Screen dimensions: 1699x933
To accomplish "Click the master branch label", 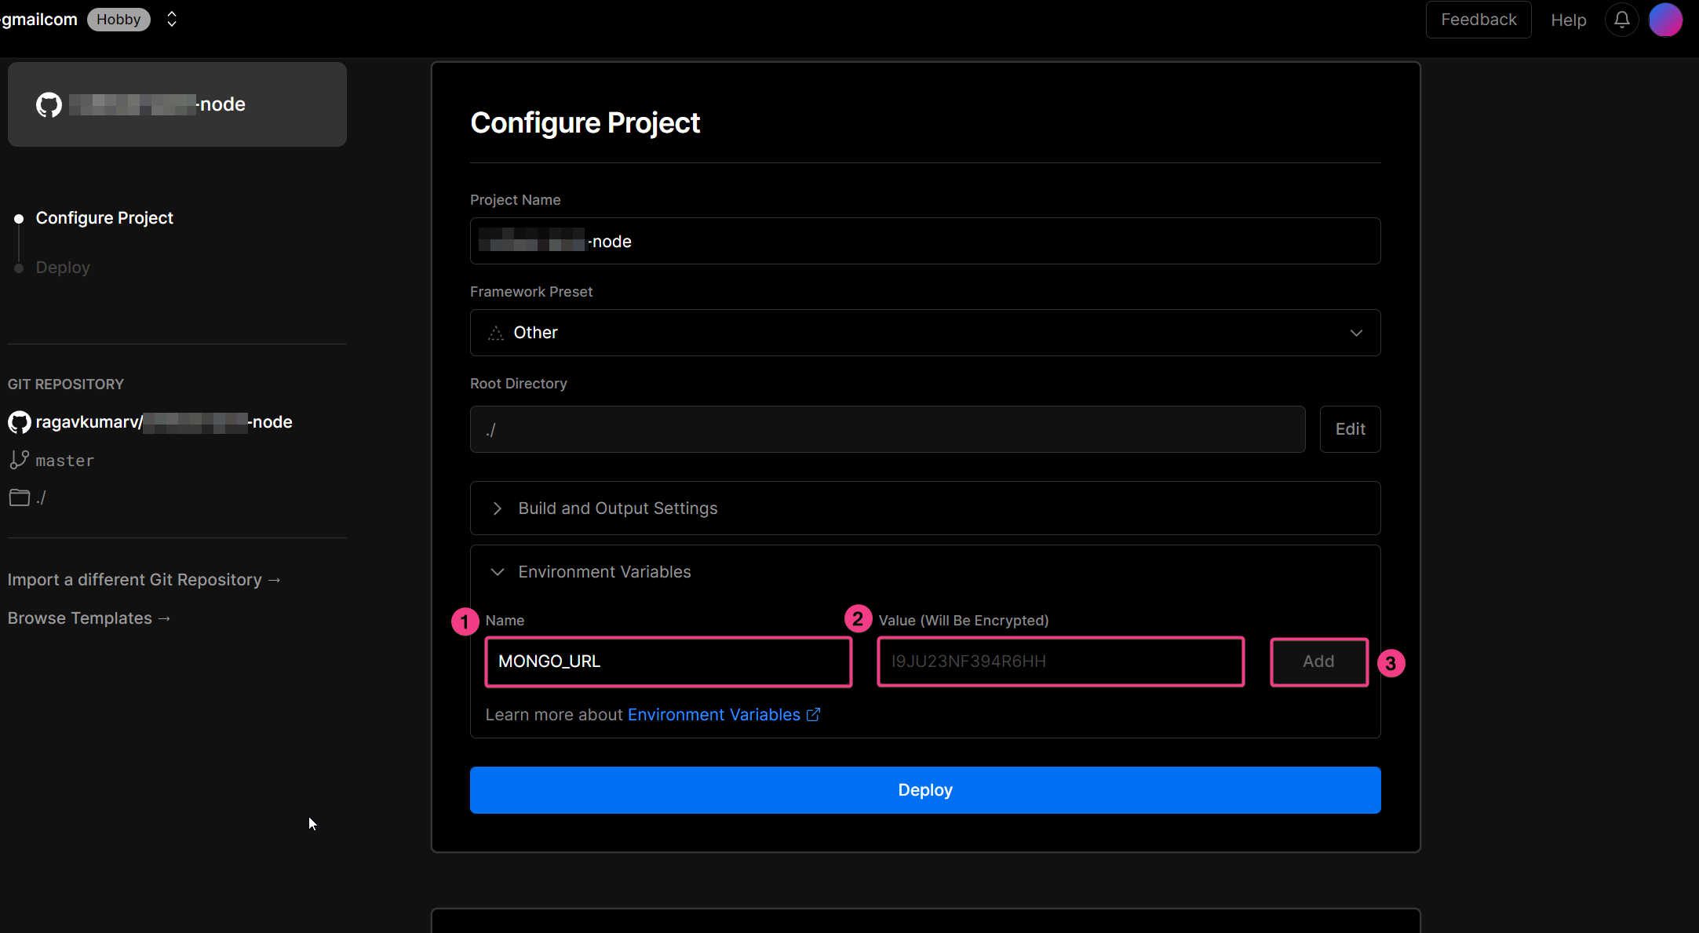I will (65, 461).
